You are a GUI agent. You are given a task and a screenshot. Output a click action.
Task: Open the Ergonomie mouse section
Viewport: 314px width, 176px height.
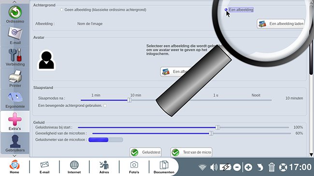point(15,100)
